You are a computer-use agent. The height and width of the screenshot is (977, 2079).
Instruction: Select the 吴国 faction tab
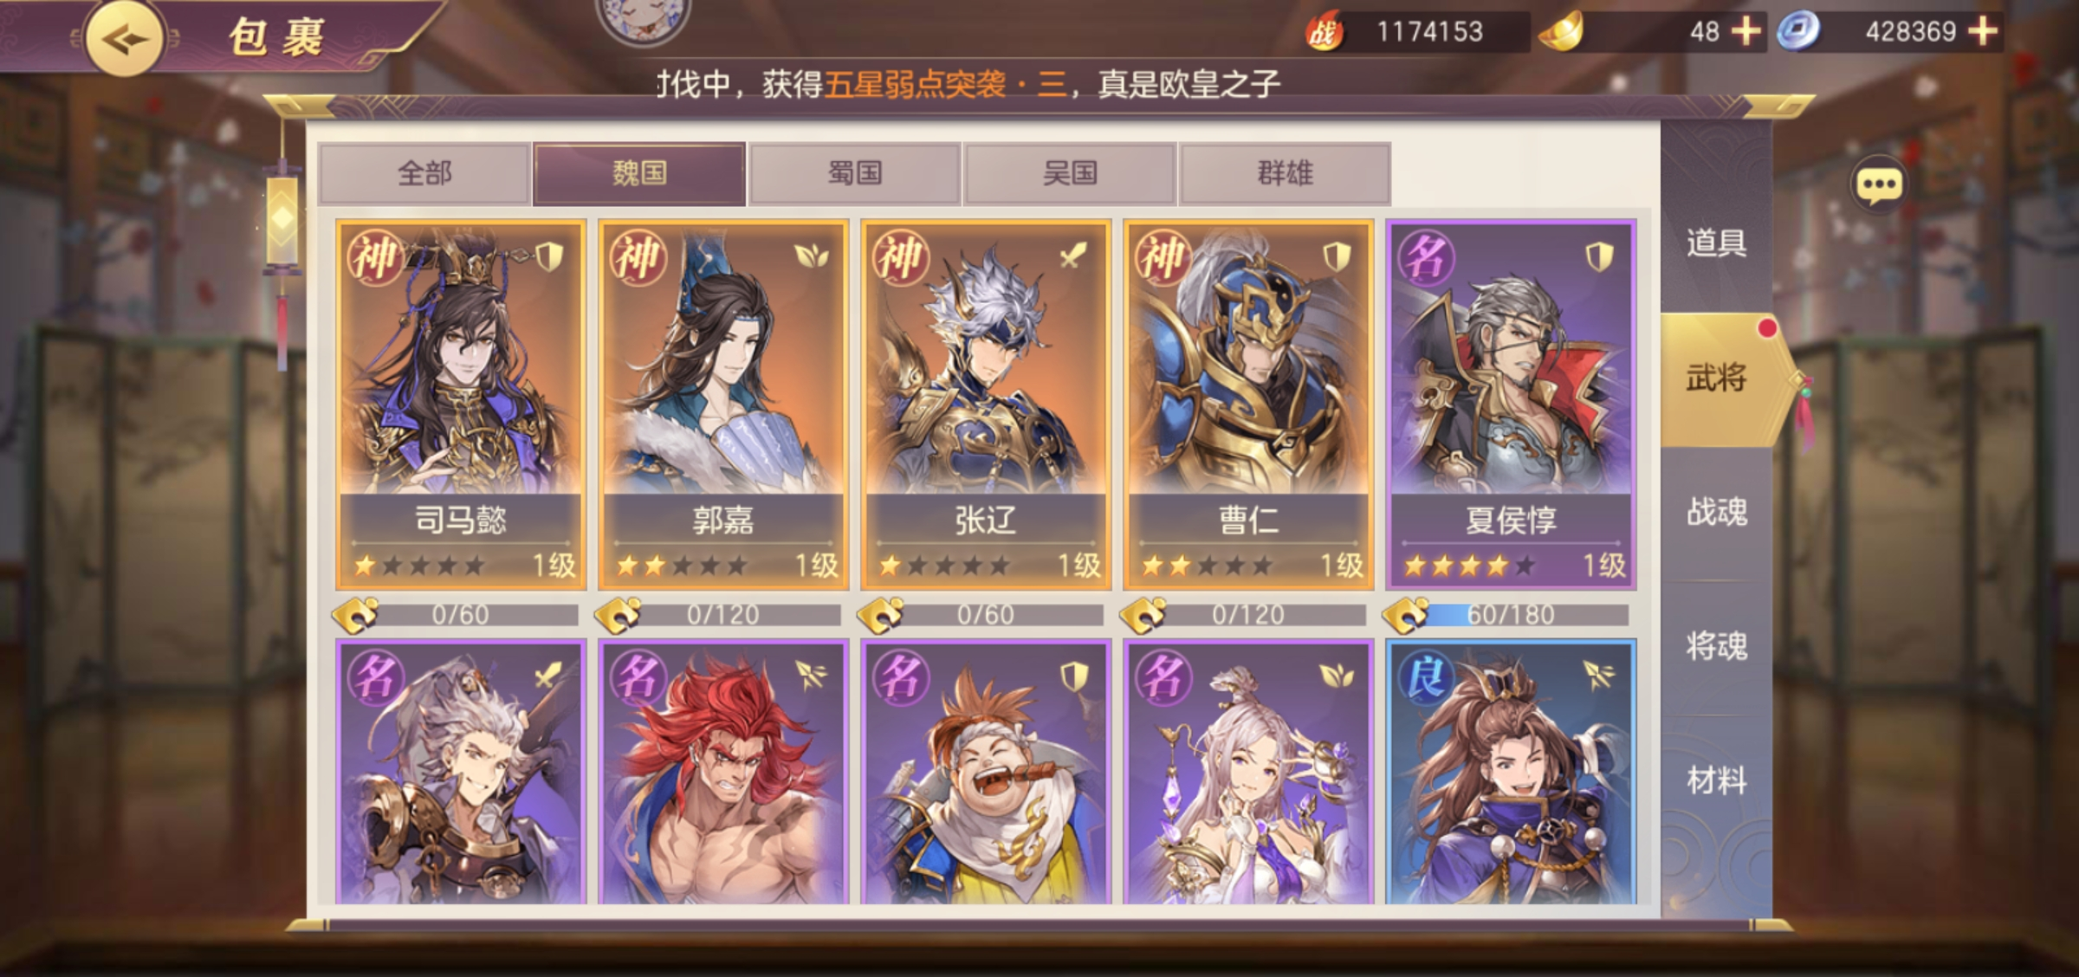[x=1070, y=173]
